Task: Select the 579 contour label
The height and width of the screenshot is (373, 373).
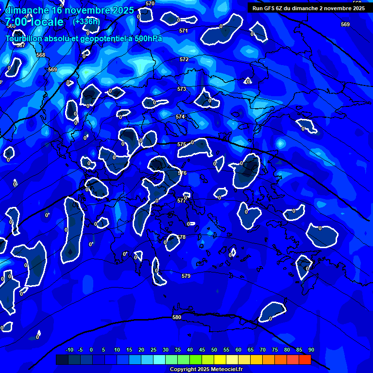Action: point(186,276)
